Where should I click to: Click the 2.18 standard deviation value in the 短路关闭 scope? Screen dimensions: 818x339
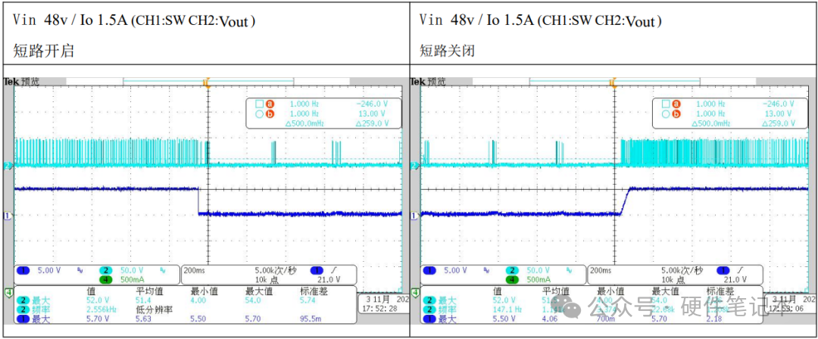[x=715, y=318]
